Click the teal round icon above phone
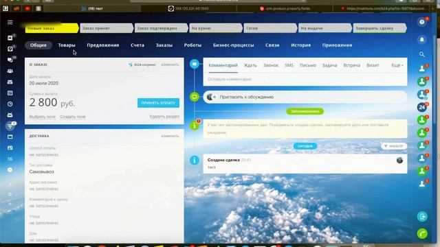This screenshot has height=247, width=440. (x=422, y=217)
